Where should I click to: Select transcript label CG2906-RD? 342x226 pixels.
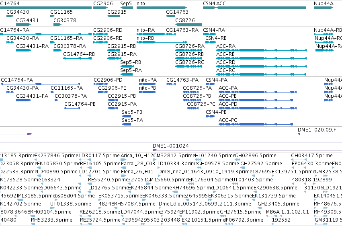(x=108, y=30)
